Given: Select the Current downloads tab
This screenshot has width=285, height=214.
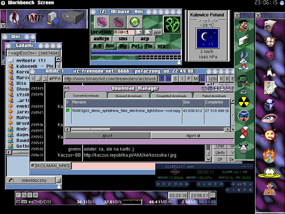Looking at the screenshot, I should pos(86,96).
